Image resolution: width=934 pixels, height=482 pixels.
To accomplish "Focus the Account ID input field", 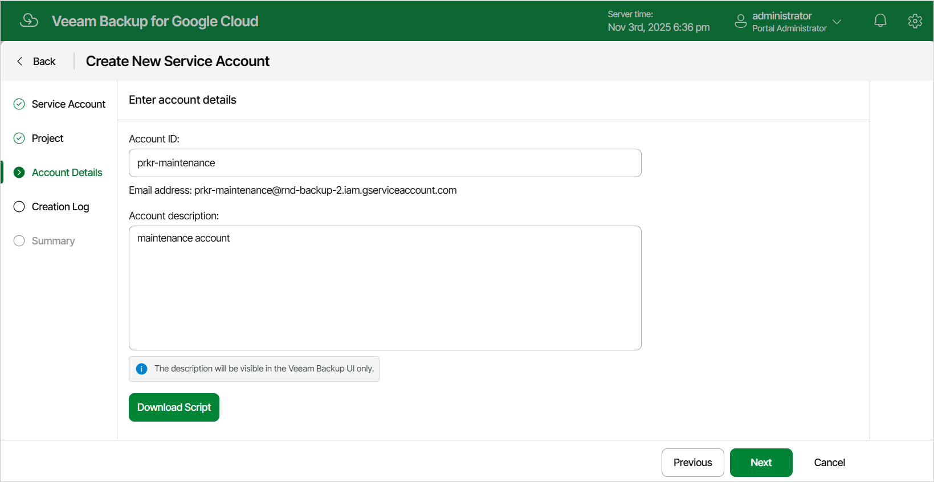I will (385, 163).
